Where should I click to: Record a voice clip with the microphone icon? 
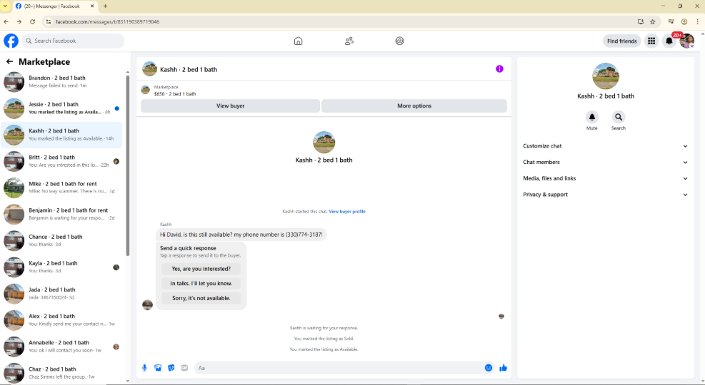tap(144, 368)
